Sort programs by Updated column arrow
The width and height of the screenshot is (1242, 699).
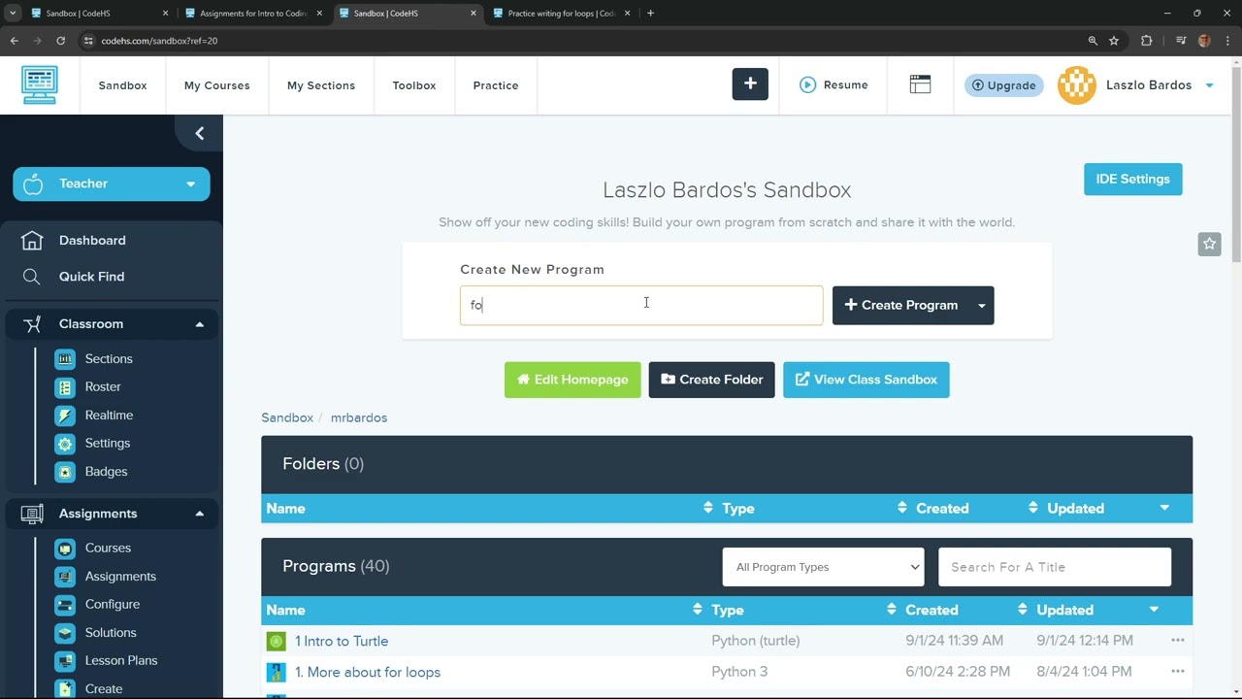point(1154,610)
